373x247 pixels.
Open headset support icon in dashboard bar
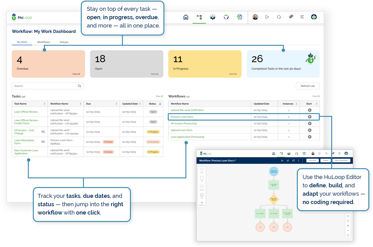[x=279, y=17]
